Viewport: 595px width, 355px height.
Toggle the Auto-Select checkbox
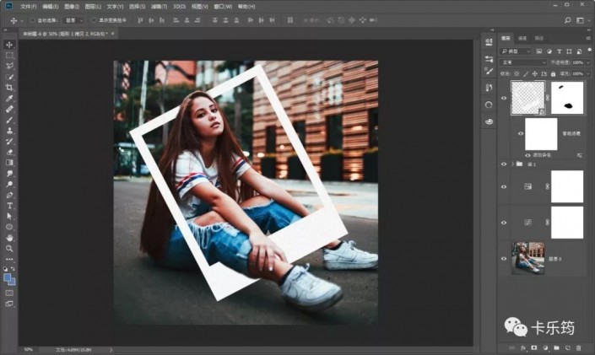[32, 20]
